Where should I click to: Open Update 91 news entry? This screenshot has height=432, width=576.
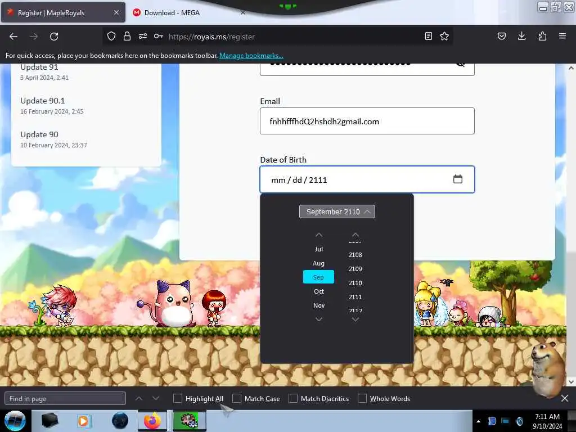click(39, 67)
